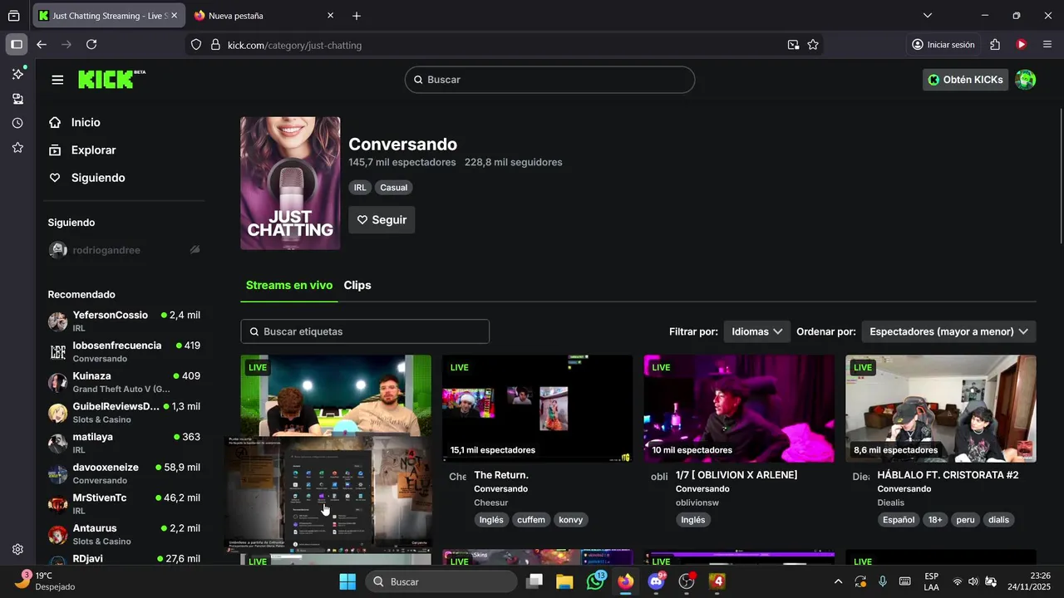The image size is (1064, 598).
Task: Switch to Streams en vivo tab
Action: click(x=289, y=285)
